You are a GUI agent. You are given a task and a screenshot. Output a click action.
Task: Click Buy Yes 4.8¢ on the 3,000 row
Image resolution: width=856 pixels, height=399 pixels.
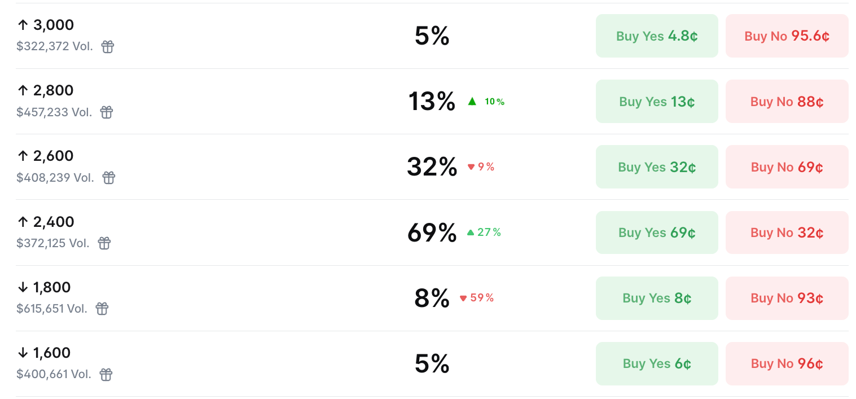point(657,36)
